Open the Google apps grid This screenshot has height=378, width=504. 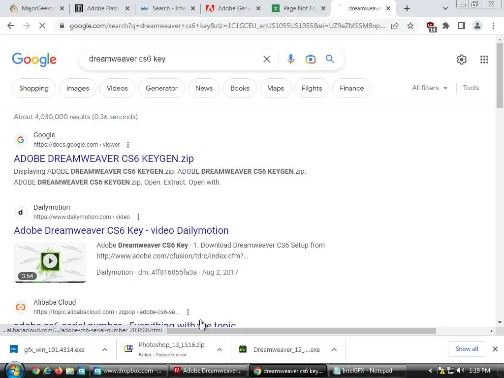pos(484,60)
